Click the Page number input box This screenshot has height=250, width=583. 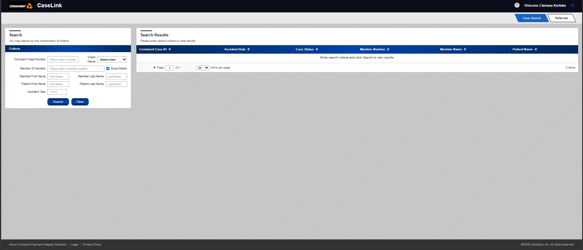pos(170,68)
